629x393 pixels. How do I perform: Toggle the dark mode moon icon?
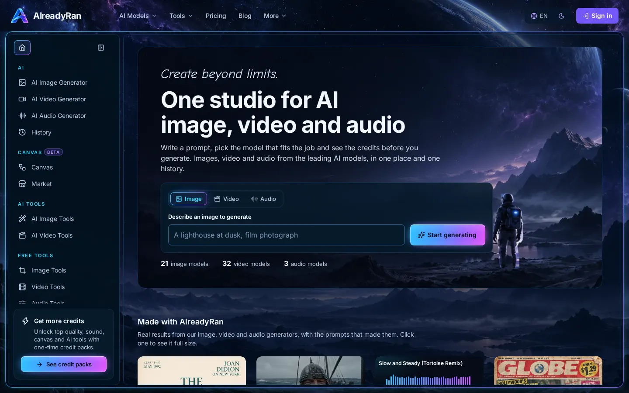[562, 16]
